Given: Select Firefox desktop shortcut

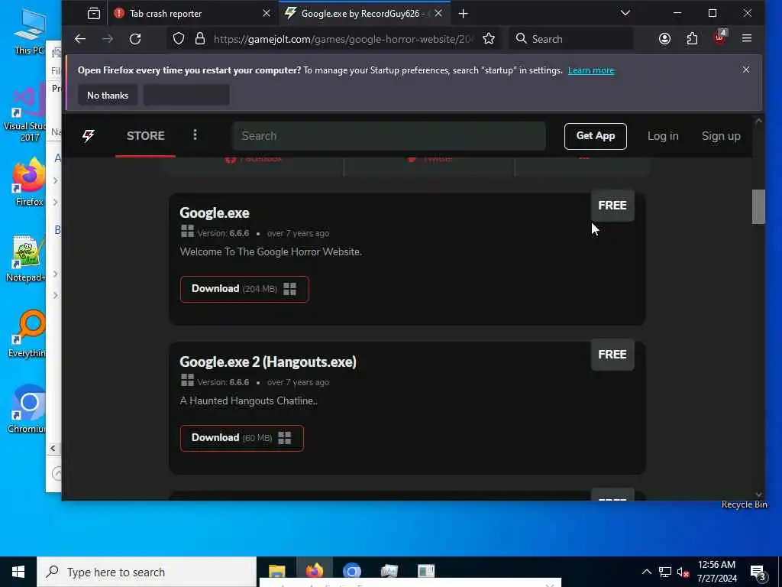Looking at the screenshot, I should (x=28, y=182).
